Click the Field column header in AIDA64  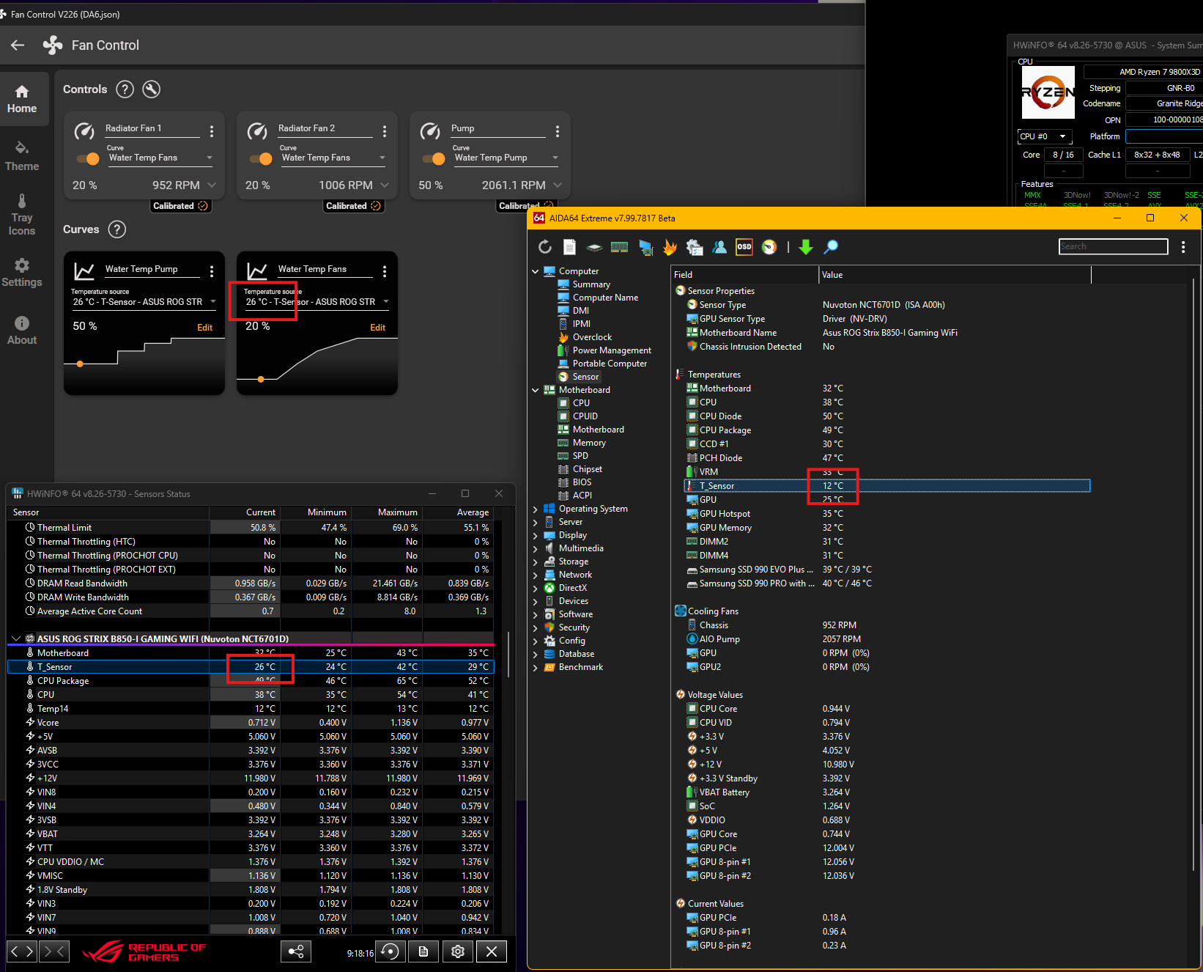pos(745,275)
